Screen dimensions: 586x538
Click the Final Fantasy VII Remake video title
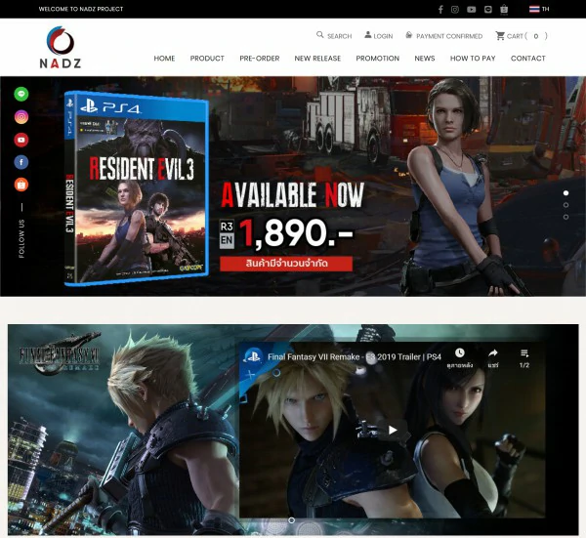355,356
